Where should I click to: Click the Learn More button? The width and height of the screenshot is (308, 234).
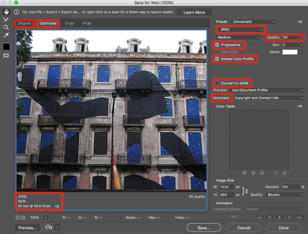coord(194,12)
